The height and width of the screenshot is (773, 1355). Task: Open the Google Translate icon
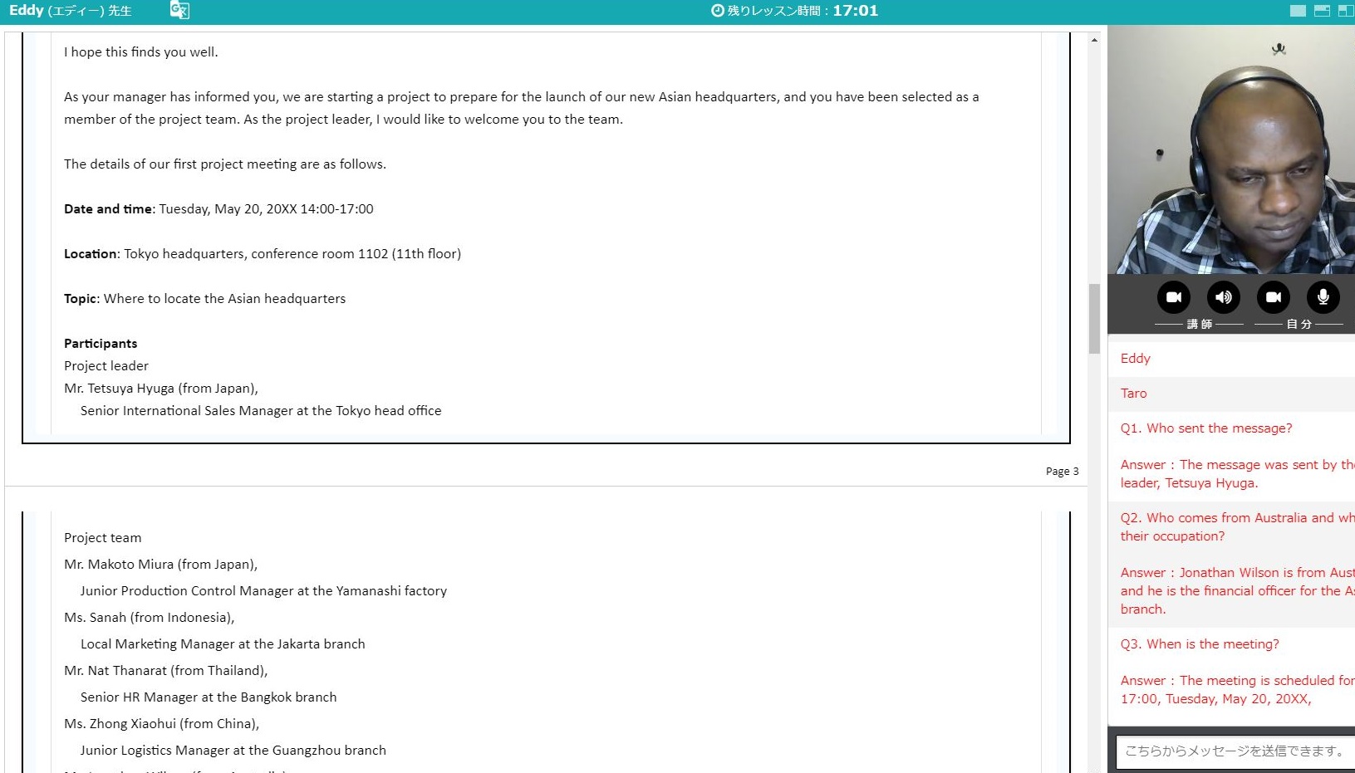(179, 11)
